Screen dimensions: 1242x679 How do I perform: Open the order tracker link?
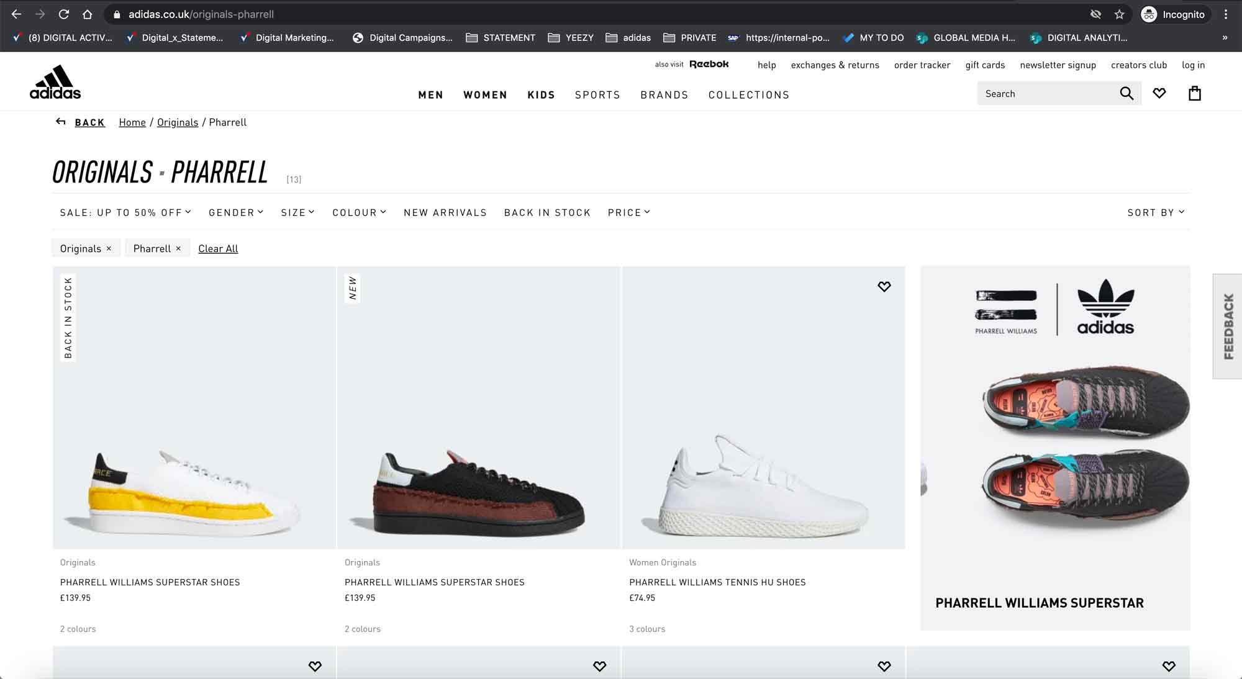point(922,65)
